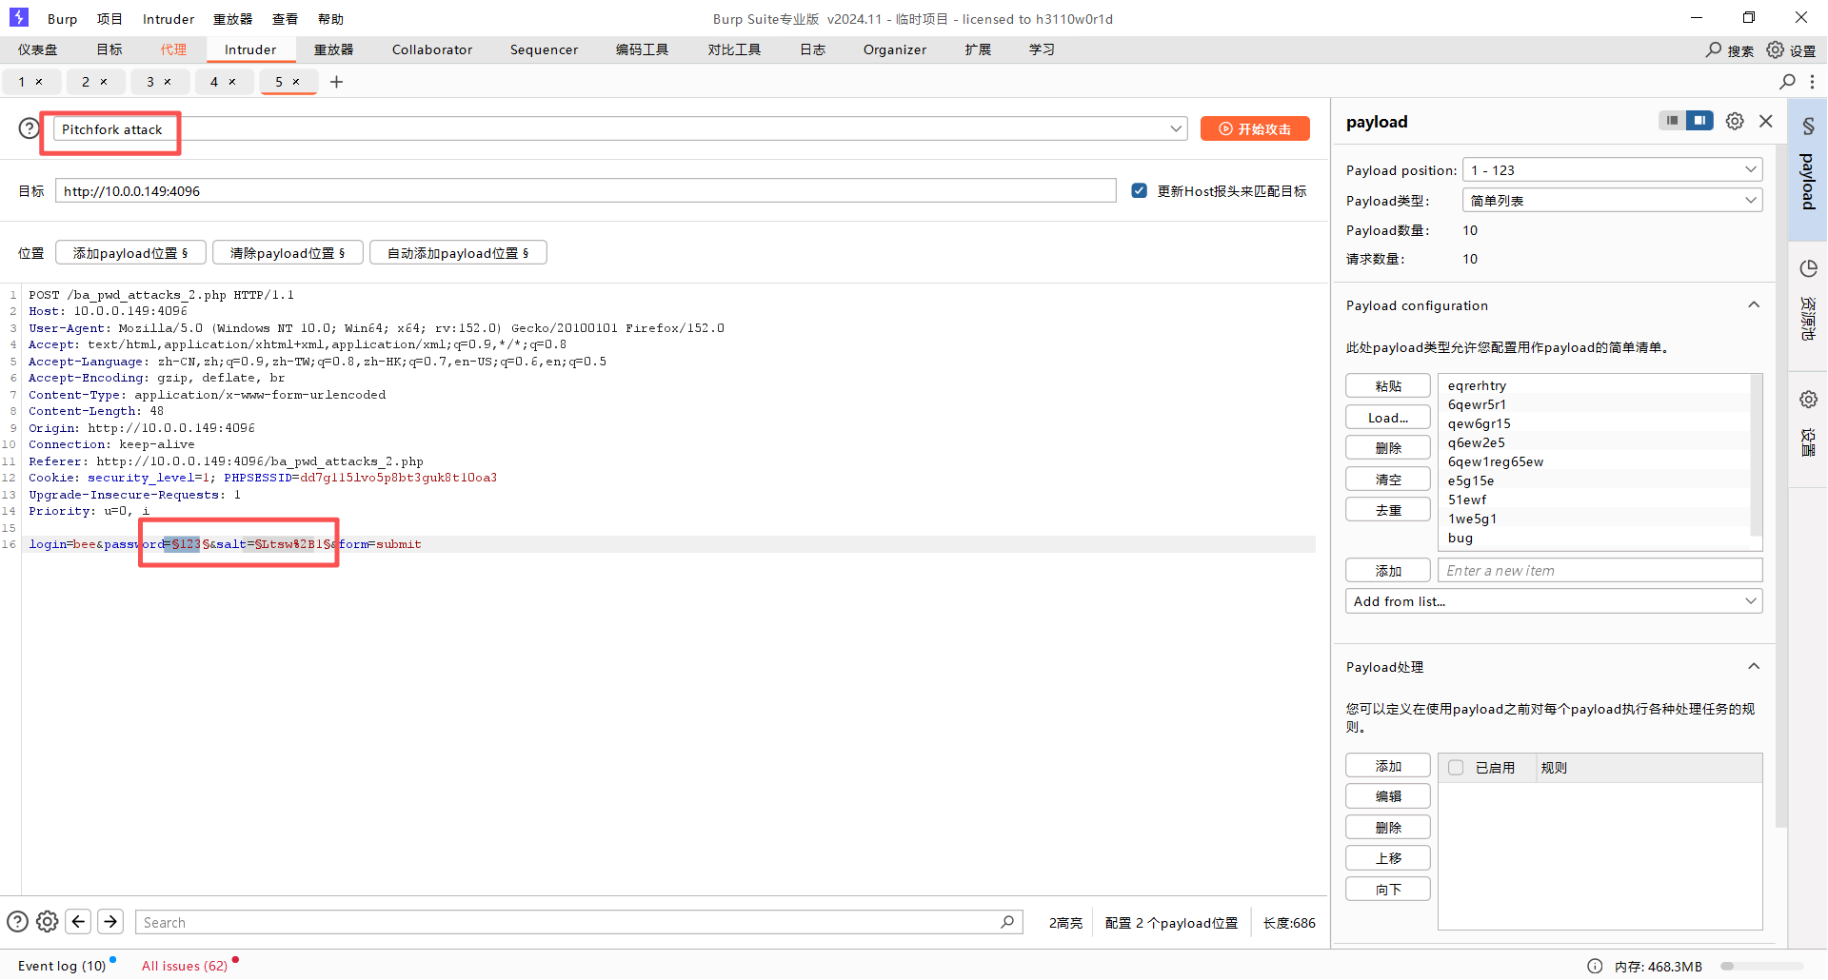Toggle the 已启用 header checkbox
Viewport: 1828px width, 980px height.
pos(1456,768)
